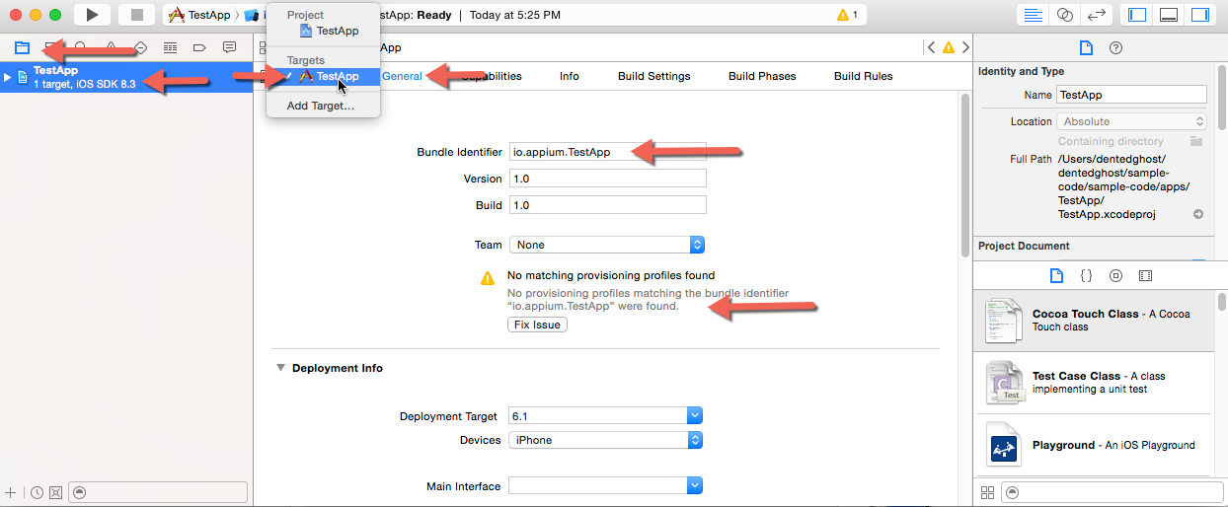Toggle the Utilities panel visibility
The height and width of the screenshot is (507, 1228).
coord(1200,15)
